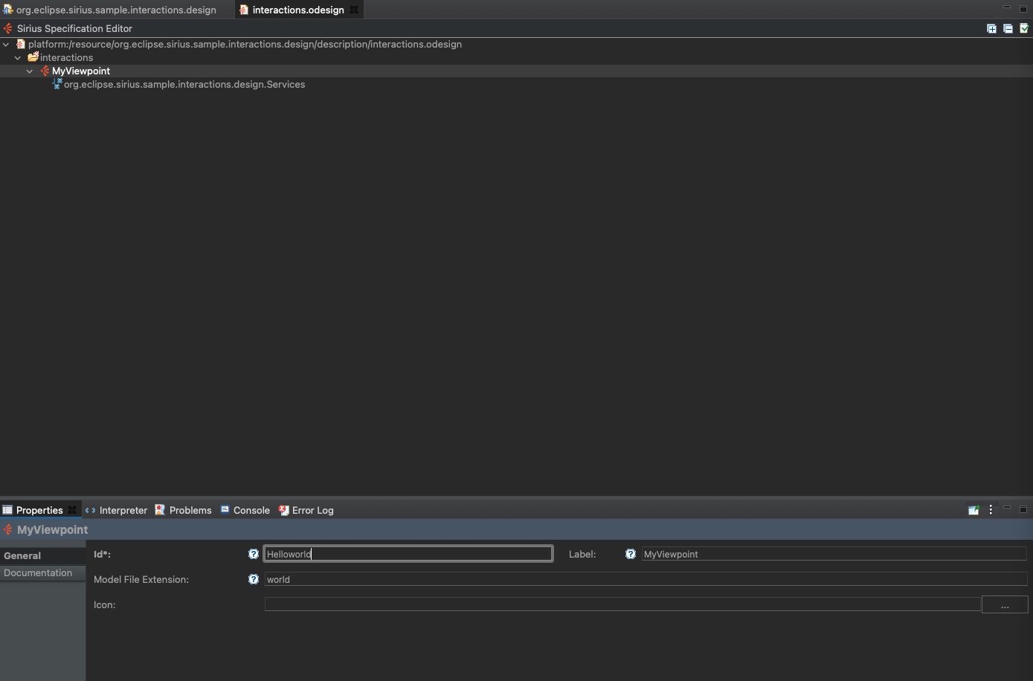Click Collapse All icon in specification editor
This screenshot has width=1033, height=681.
1008,28
